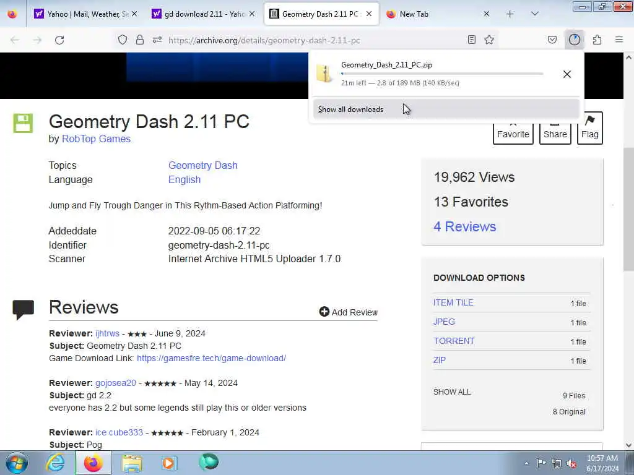Click the download progress bar
The width and height of the screenshot is (634, 475).
tap(442, 74)
